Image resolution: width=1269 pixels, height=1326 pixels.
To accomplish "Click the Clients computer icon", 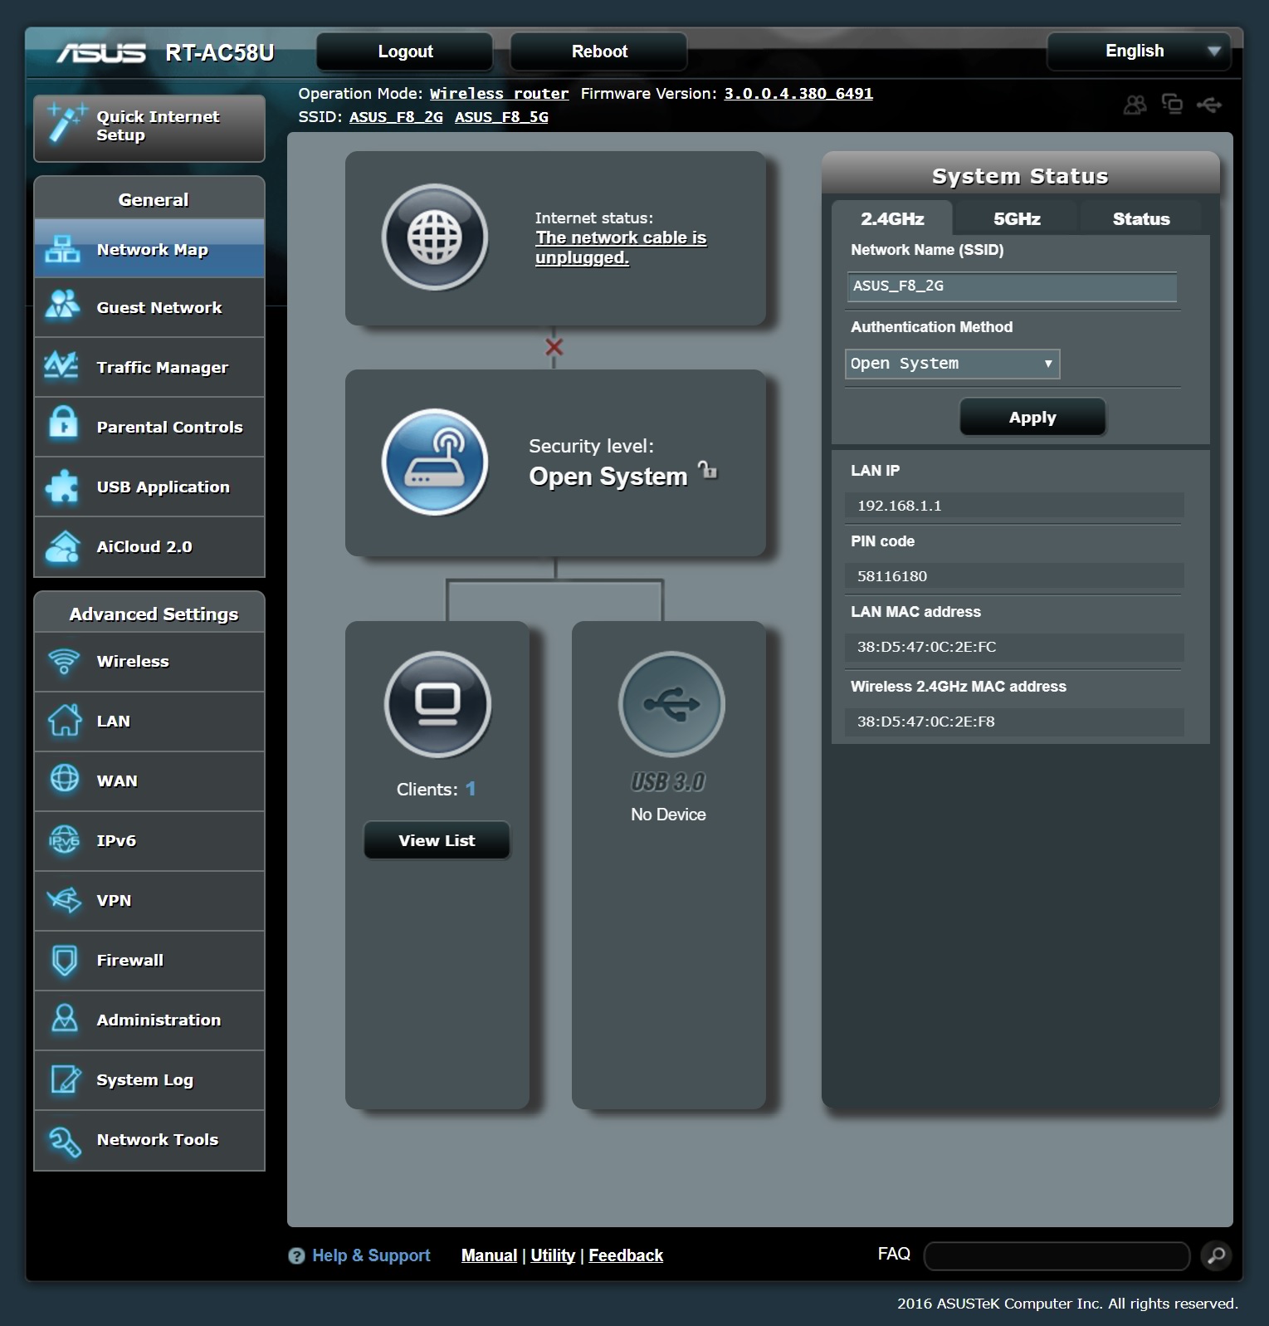I will (x=437, y=704).
